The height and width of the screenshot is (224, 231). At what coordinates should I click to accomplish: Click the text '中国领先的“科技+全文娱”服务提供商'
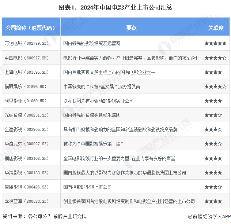102,87
